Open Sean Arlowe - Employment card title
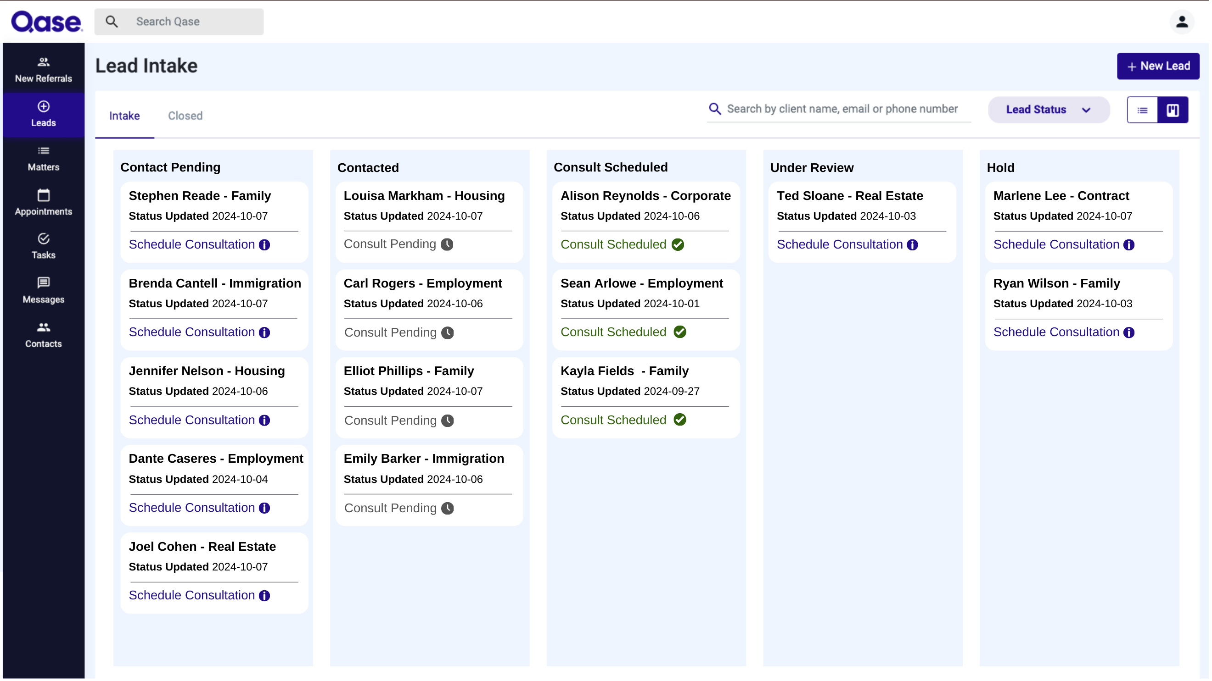Viewport: 1212px width, 681px height. point(643,284)
